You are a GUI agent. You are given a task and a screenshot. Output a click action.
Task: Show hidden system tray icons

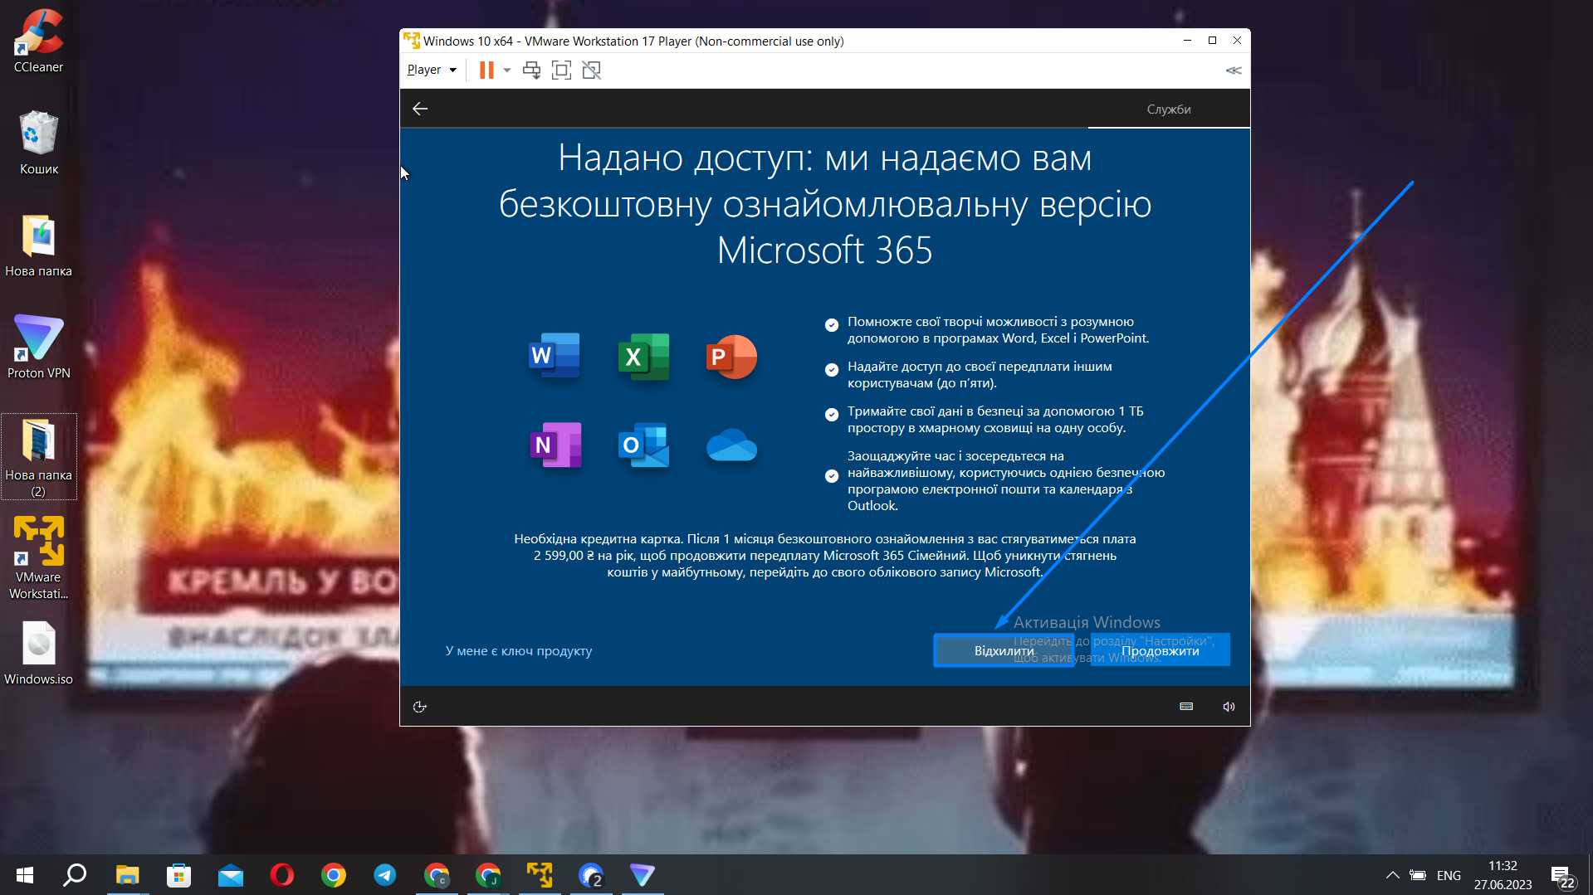pos(1393,875)
